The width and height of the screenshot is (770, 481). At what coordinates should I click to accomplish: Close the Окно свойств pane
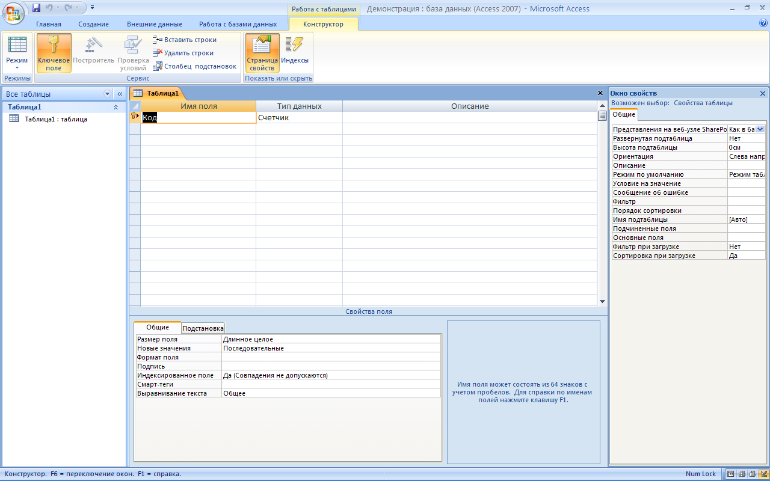(763, 93)
